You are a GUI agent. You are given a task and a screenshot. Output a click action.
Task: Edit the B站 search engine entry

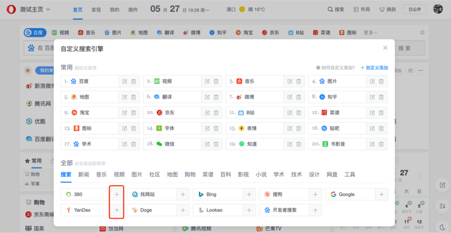click(x=289, y=113)
